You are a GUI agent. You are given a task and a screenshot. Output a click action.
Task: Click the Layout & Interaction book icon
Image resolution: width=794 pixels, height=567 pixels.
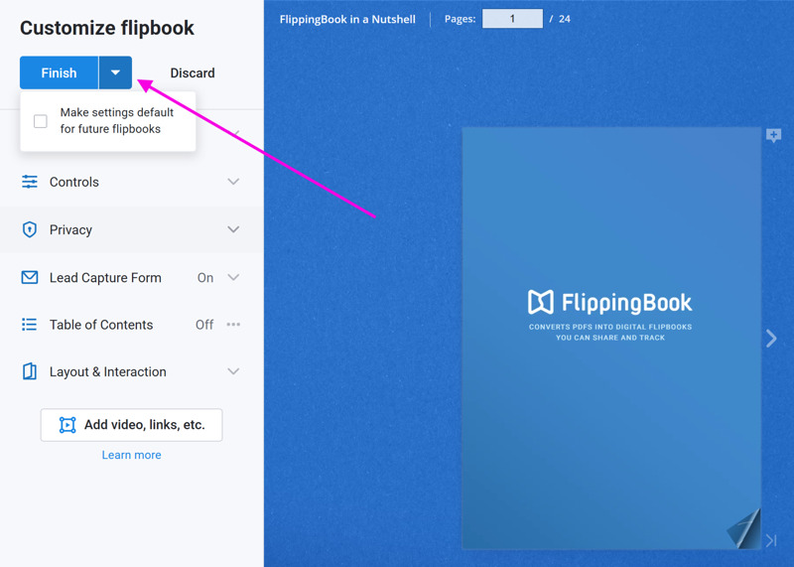click(30, 371)
